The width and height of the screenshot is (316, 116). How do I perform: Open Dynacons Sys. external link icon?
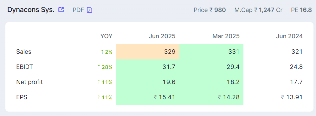pos(61,10)
